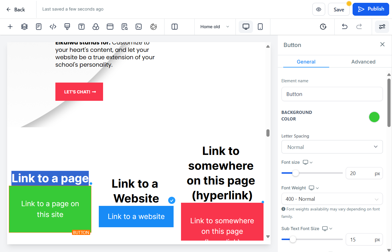Image resolution: width=392 pixels, height=252 pixels.
Task: Open the Font Weight dropdown
Action: (332, 199)
